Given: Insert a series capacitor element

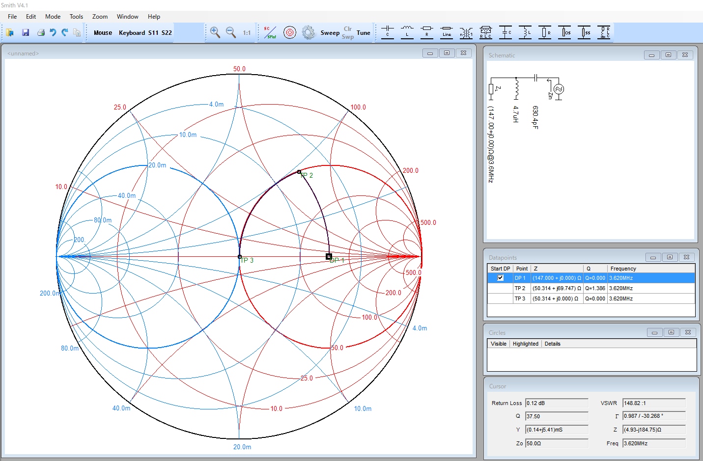Looking at the screenshot, I should [x=388, y=32].
